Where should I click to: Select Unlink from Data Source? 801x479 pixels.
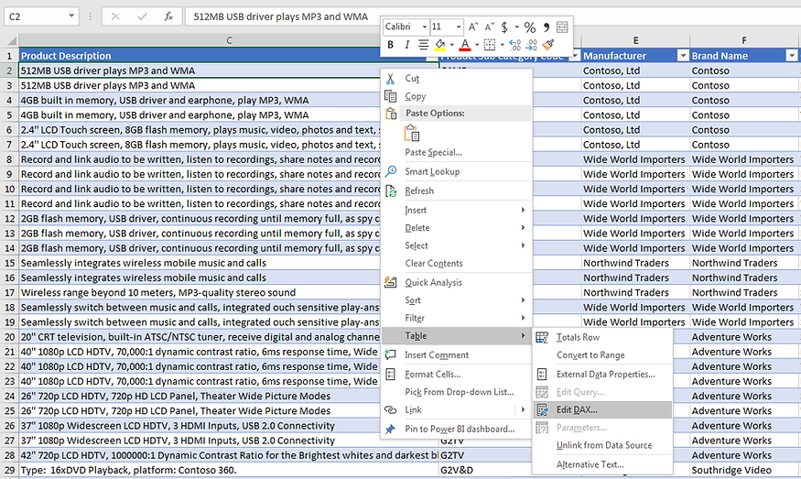click(x=602, y=445)
